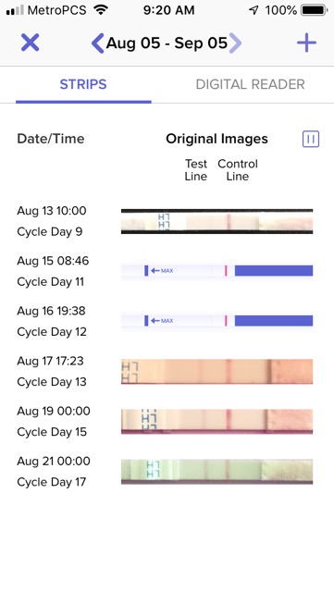The image size is (334, 592).
Task: Select the STRIPS tab
Action: tap(83, 84)
